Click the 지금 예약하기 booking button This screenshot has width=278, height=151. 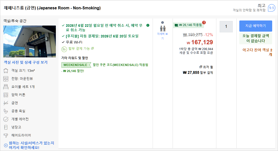click(x=256, y=26)
